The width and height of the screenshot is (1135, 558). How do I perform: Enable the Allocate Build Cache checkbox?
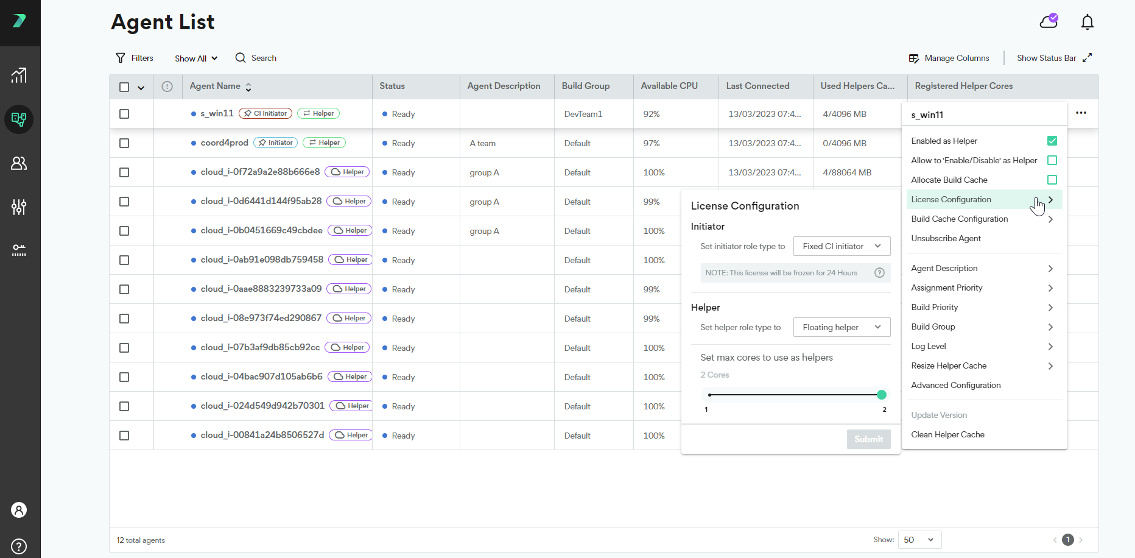pos(1052,180)
